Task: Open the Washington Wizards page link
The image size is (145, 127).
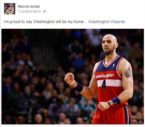Action: pyautogui.click(x=106, y=22)
